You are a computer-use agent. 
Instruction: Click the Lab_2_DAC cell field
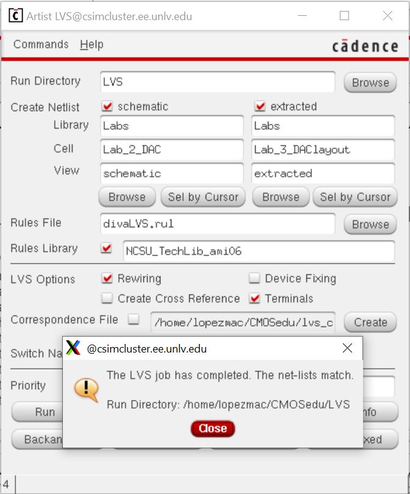coord(172,149)
